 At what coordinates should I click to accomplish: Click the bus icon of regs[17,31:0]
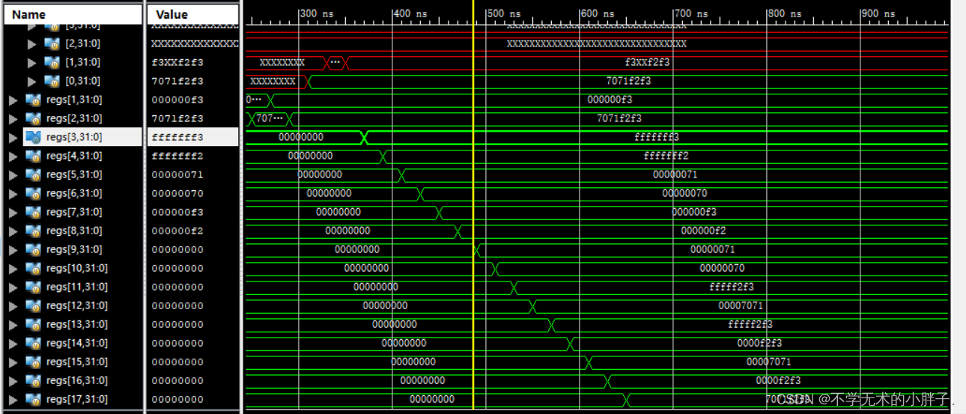click(33, 399)
